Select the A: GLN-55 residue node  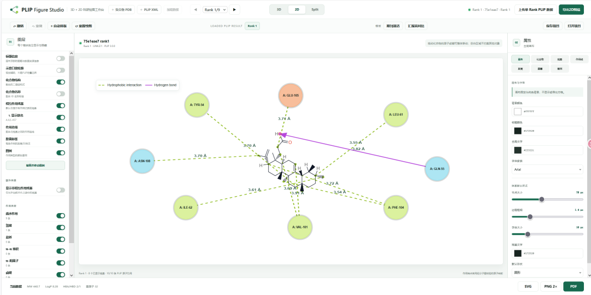pos(437,169)
